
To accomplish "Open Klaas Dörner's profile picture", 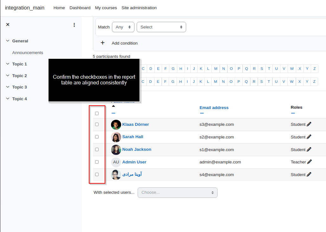I will (x=116, y=125).
